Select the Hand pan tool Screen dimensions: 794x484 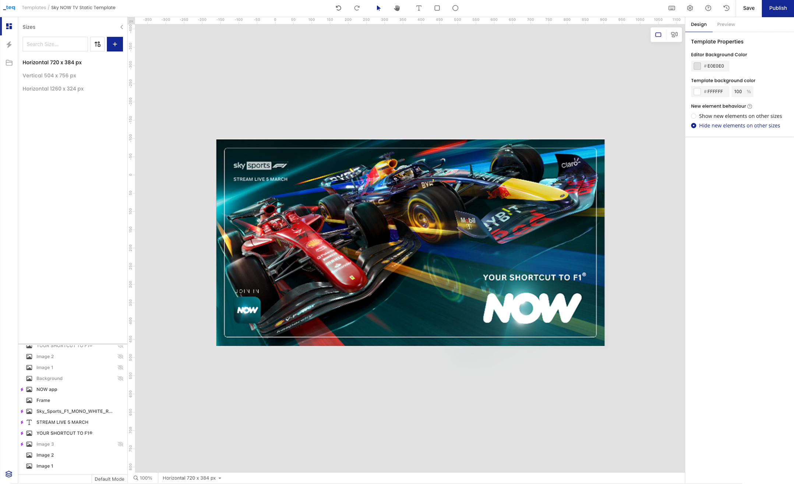click(x=397, y=8)
